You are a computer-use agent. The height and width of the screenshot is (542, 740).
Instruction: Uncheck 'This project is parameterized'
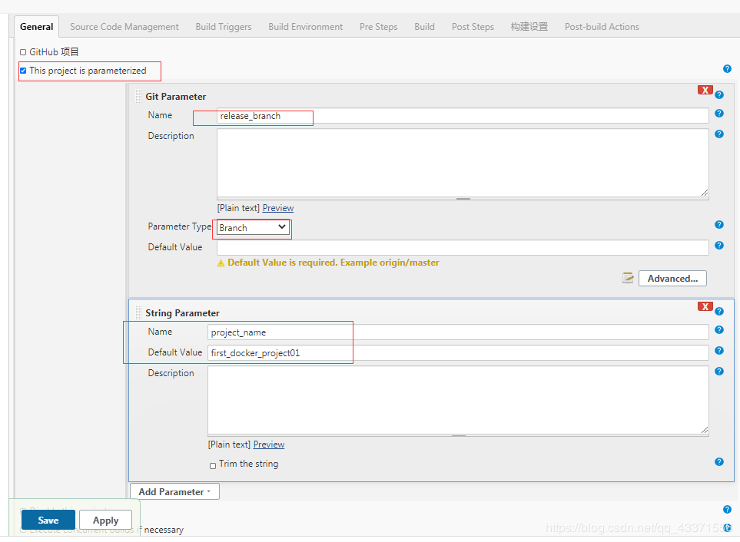coord(23,71)
